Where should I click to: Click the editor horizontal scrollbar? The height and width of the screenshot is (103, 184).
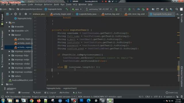98,86
